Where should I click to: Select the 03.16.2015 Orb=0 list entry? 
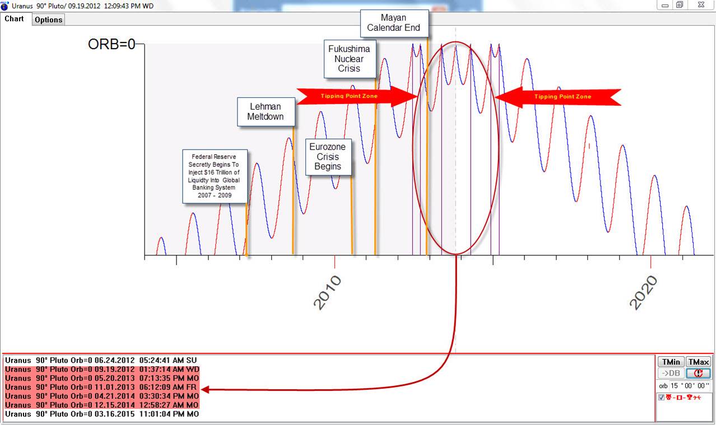point(101,414)
